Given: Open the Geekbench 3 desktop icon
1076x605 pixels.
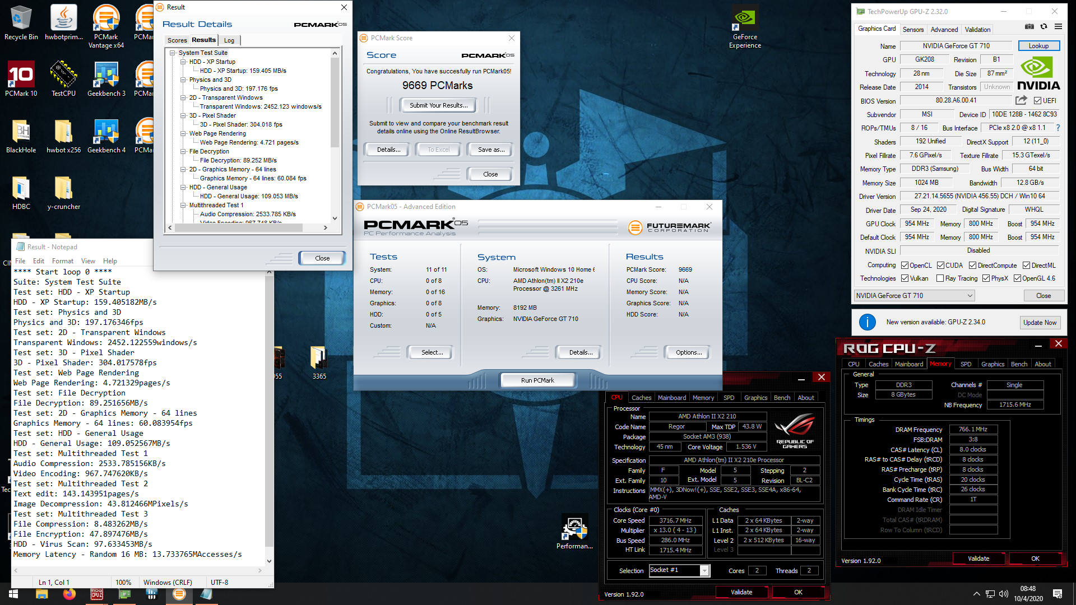Looking at the screenshot, I should 106,80.
